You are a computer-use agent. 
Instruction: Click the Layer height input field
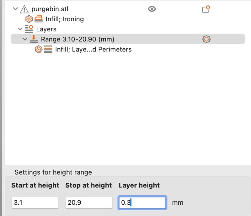click(x=142, y=203)
